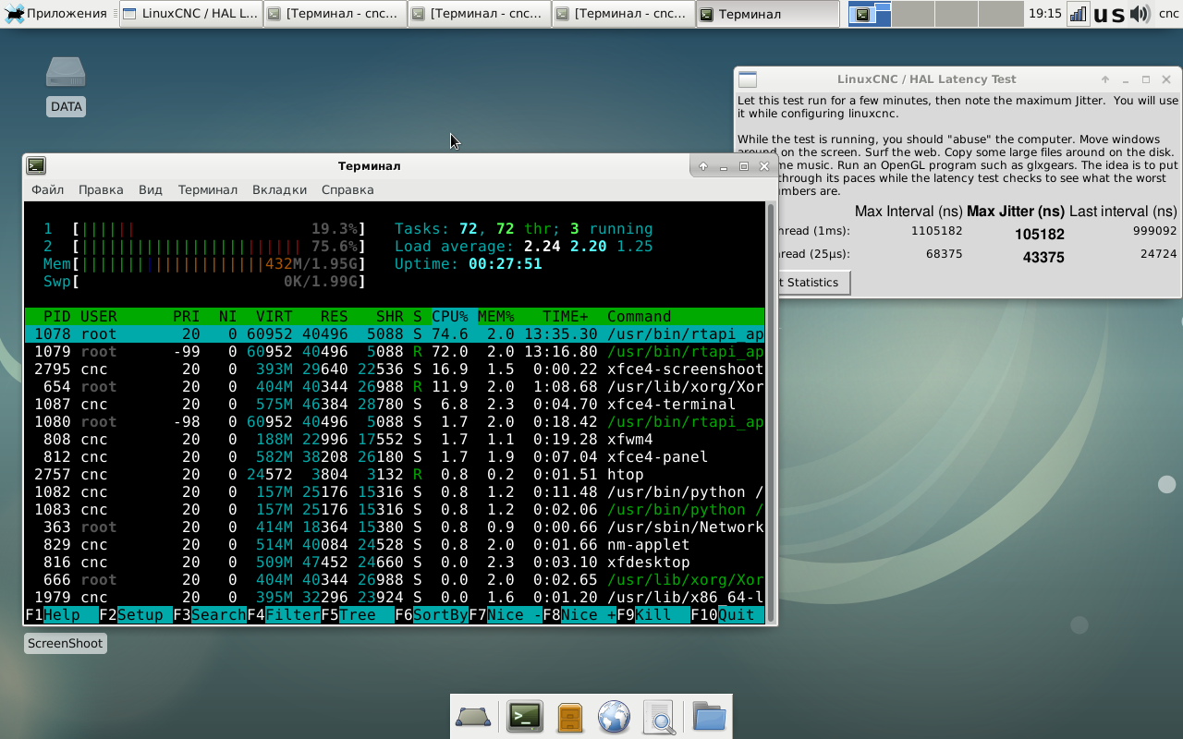Open the Терминал menu in the menu bar
This screenshot has width=1183, height=739.
coord(208,189)
